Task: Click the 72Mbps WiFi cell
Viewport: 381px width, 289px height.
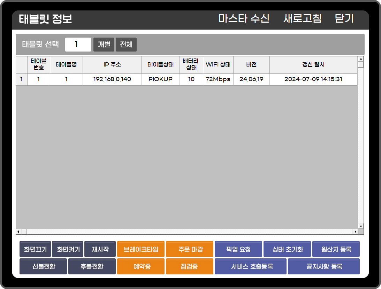Action: point(218,79)
